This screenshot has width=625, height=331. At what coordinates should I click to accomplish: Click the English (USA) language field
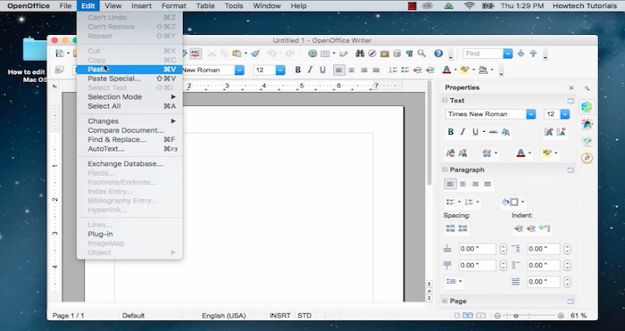[x=223, y=316]
